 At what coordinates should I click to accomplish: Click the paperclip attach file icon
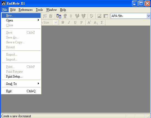tap(71, 16)
